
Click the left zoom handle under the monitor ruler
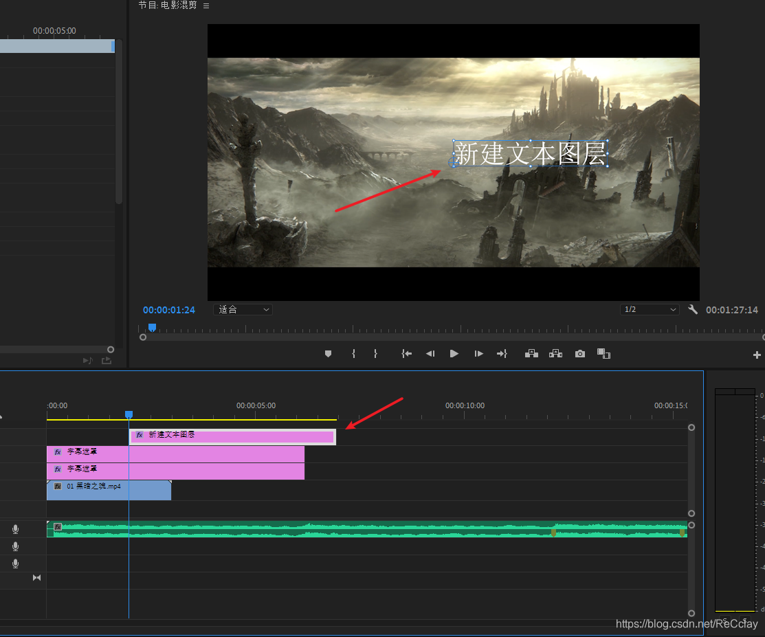coord(143,337)
